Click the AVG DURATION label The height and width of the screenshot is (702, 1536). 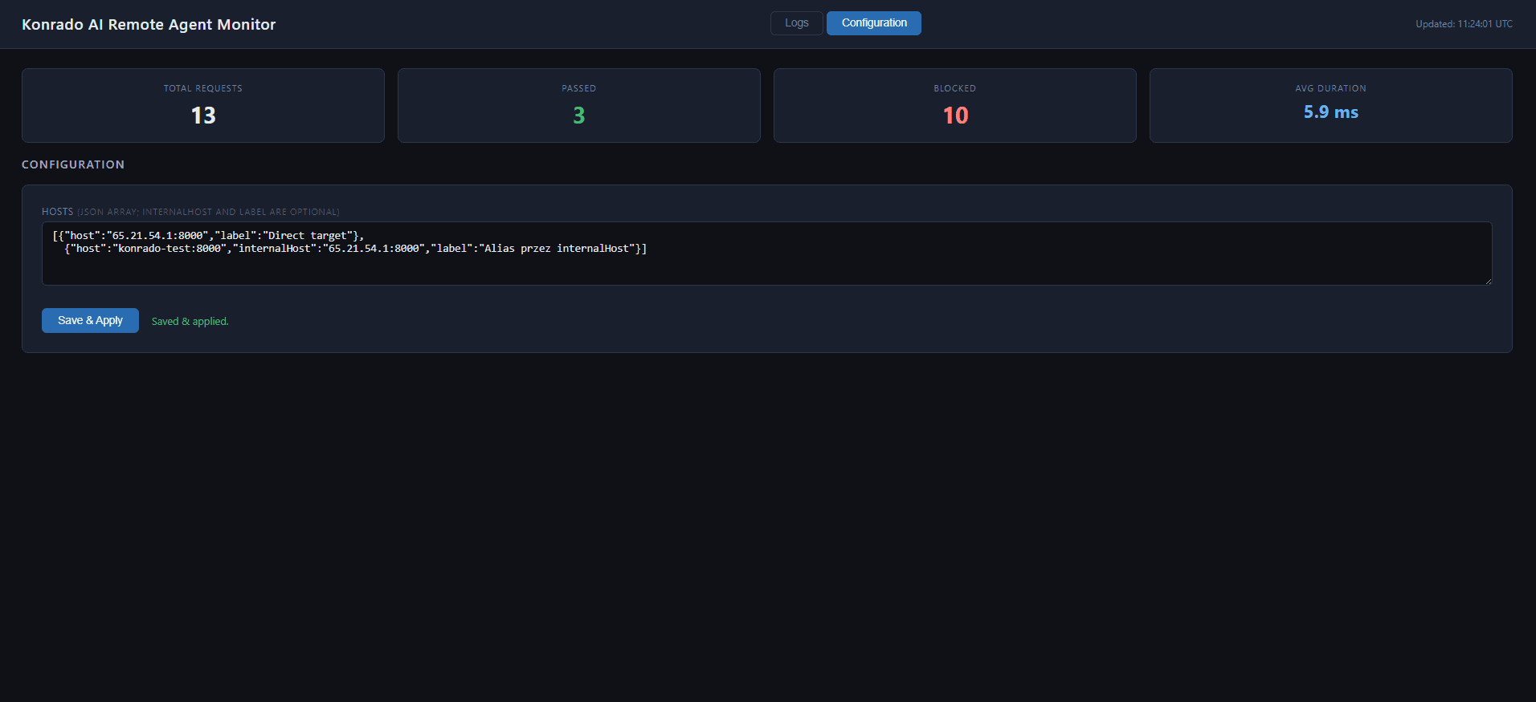(x=1330, y=88)
